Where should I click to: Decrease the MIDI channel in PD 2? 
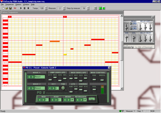(40, 100)
